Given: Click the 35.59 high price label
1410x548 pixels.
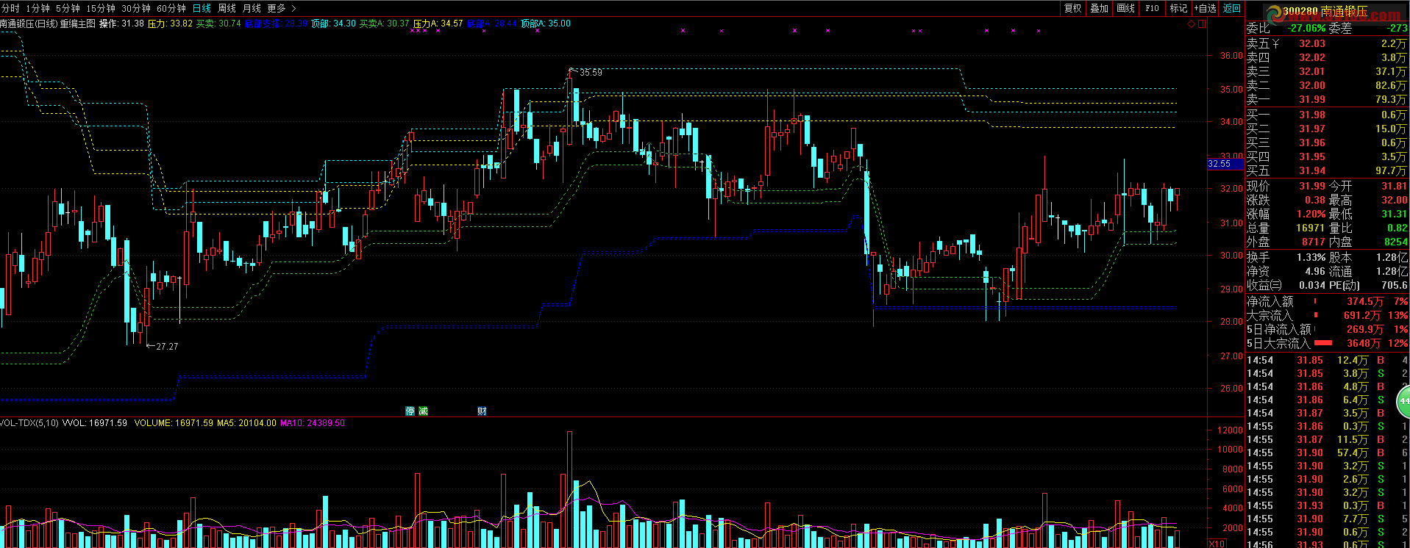Looking at the screenshot, I should pyautogui.click(x=591, y=72).
